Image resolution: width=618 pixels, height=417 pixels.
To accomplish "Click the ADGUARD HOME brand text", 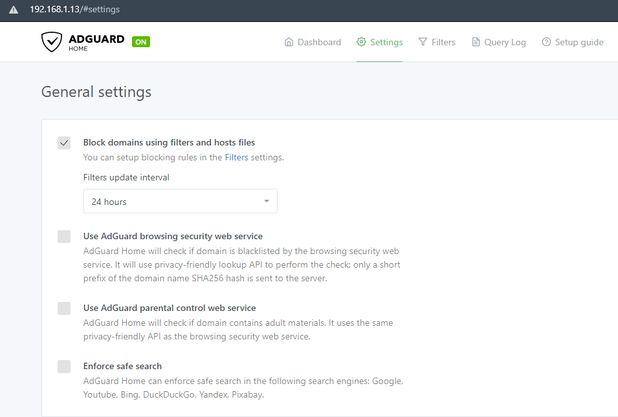I will click(x=96, y=42).
